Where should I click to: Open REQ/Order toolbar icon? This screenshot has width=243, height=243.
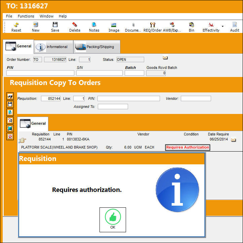click(153, 27)
